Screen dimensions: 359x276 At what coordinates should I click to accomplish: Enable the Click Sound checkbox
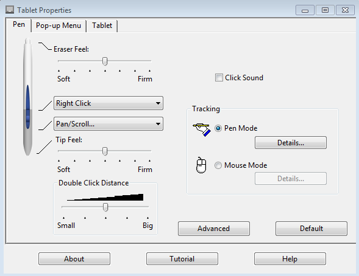point(219,78)
